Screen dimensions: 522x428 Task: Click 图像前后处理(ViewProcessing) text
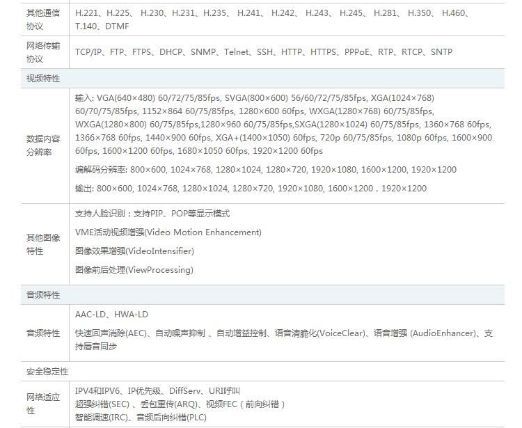coord(134,270)
